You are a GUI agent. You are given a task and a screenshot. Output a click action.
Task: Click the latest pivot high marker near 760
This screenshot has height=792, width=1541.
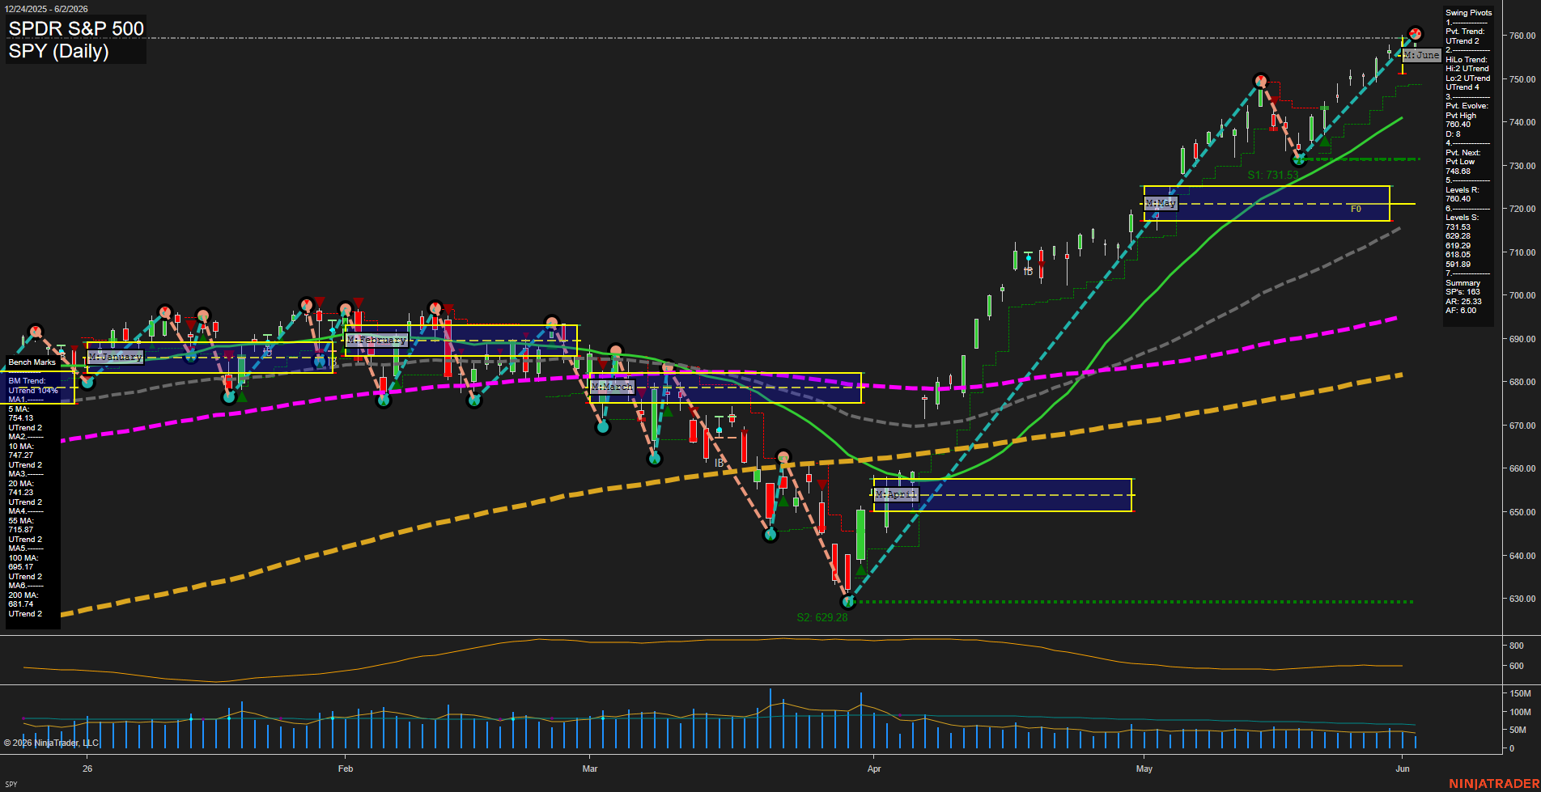[x=1415, y=34]
